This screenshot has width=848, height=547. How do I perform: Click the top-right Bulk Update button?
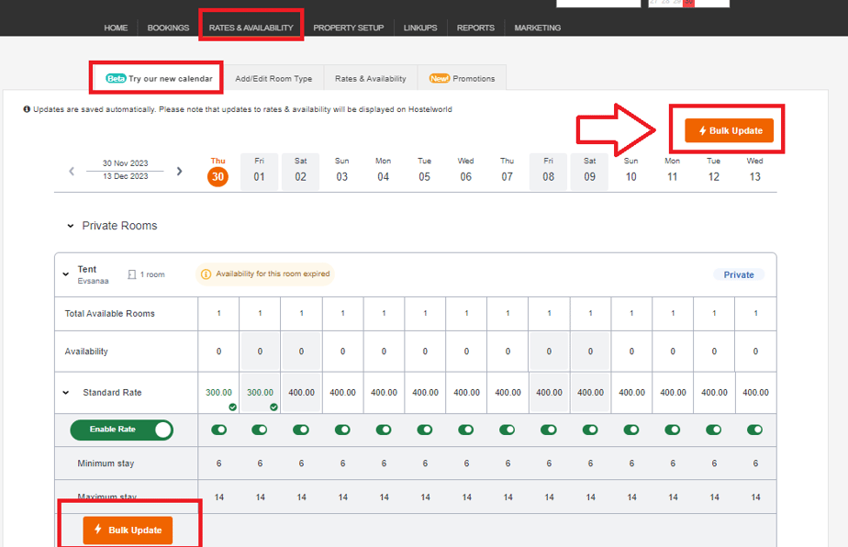(x=729, y=131)
